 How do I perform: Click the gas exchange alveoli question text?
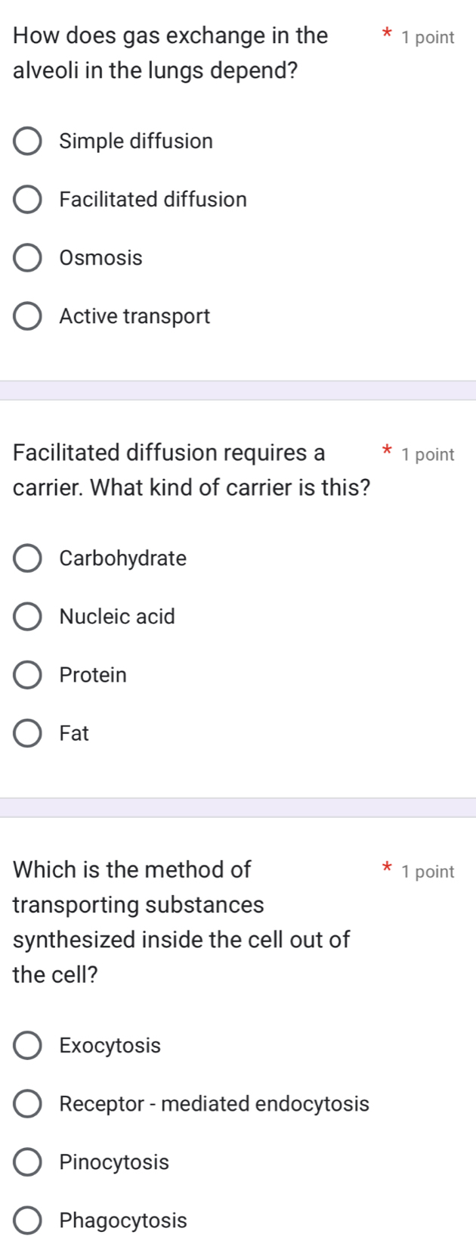tap(170, 53)
